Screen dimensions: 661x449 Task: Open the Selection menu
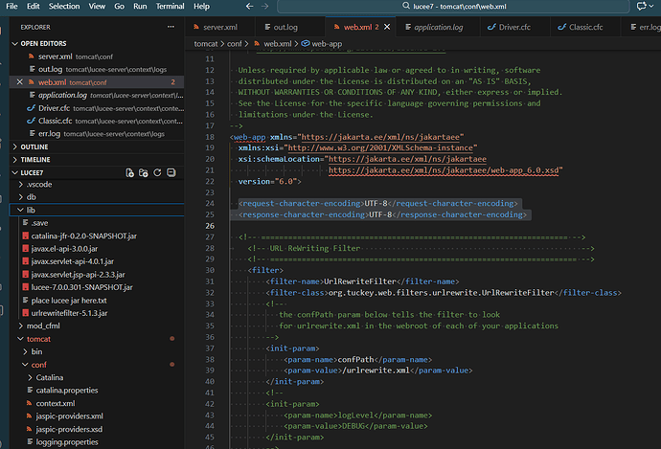point(64,7)
